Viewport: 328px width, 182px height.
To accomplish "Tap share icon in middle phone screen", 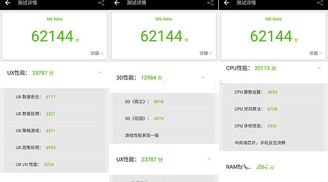I will click(211, 3).
